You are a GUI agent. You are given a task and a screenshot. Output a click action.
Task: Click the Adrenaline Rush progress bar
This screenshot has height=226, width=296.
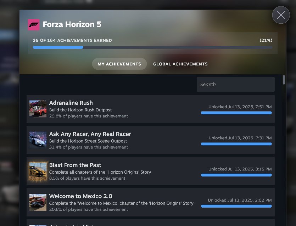click(236, 113)
